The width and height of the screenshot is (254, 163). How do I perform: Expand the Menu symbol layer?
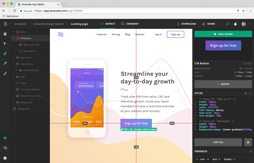[14, 32]
